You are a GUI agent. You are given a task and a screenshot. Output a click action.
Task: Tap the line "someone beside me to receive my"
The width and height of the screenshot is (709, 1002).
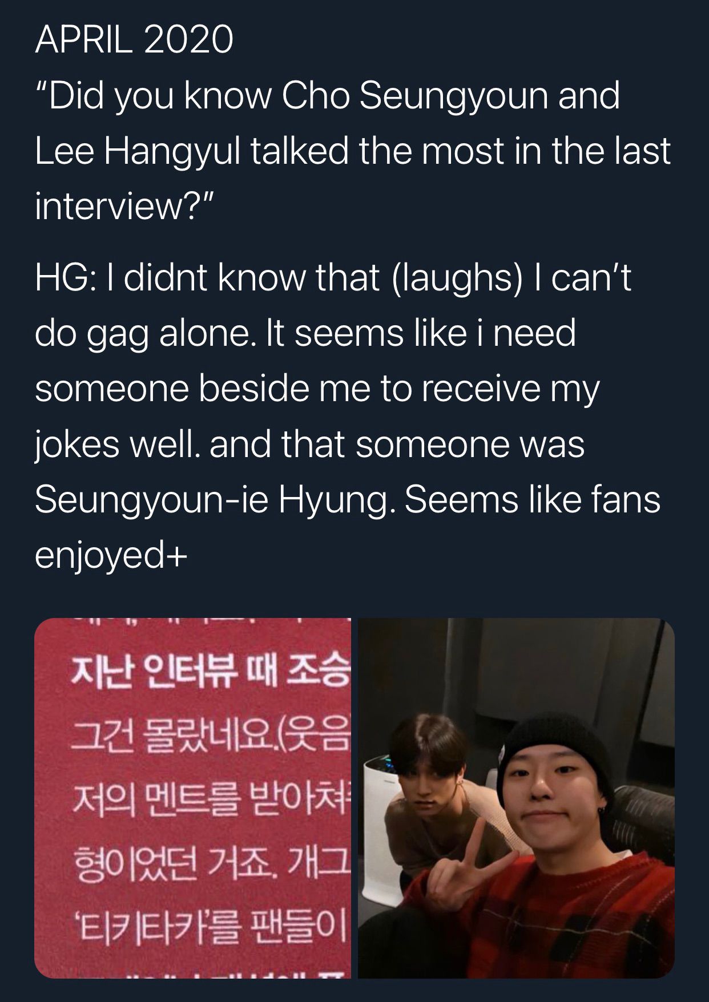[x=317, y=389]
